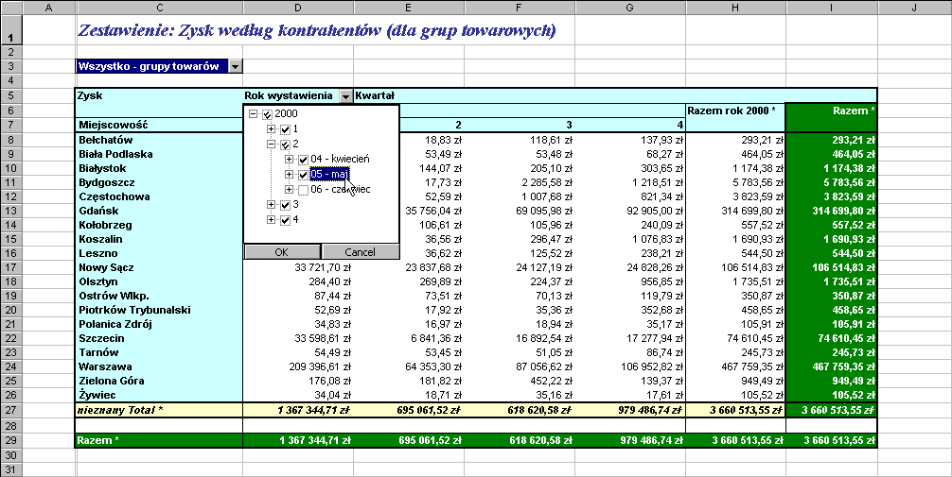The height and width of the screenshot is (477, 952).
Task: Expand quarter 4 tree node
Action: coord(272,220)
